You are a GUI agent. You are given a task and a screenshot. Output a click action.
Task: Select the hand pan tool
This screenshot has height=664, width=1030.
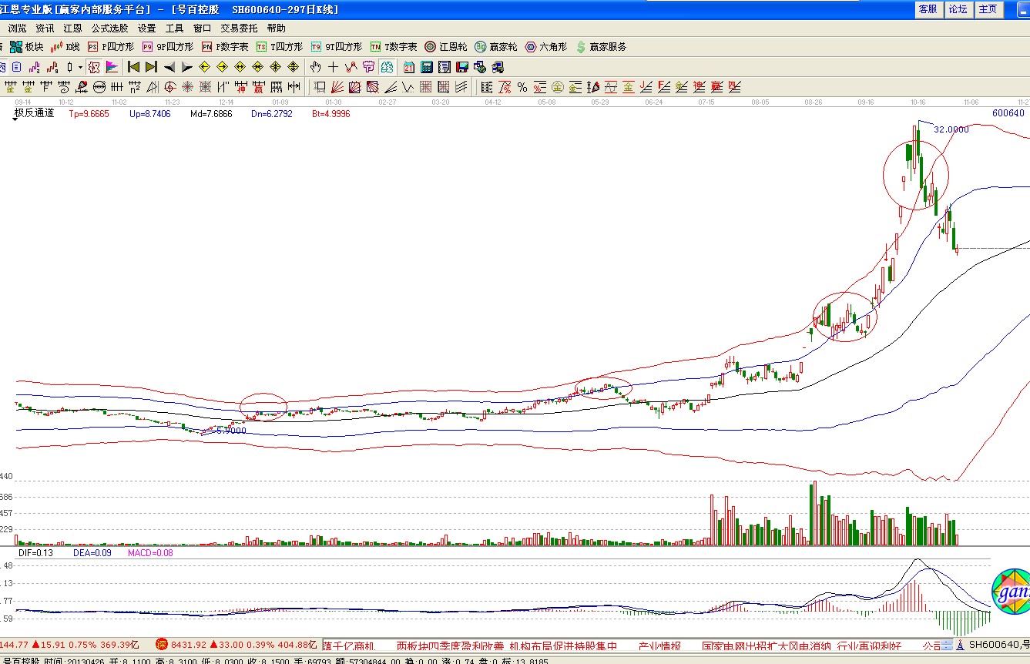click(x=315, y=67)
